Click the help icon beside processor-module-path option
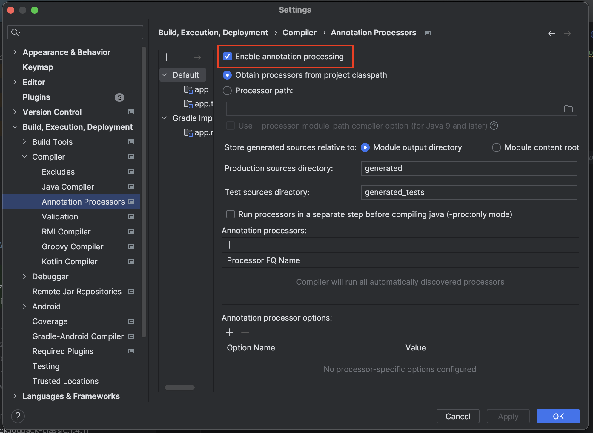 [x=494, y=126]
